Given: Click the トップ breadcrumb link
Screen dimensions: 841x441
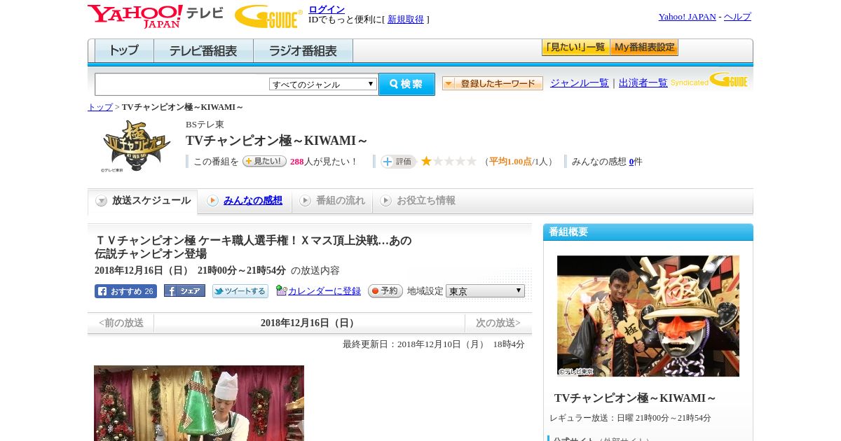Looking at the screenshot, I should pos(100,107).
